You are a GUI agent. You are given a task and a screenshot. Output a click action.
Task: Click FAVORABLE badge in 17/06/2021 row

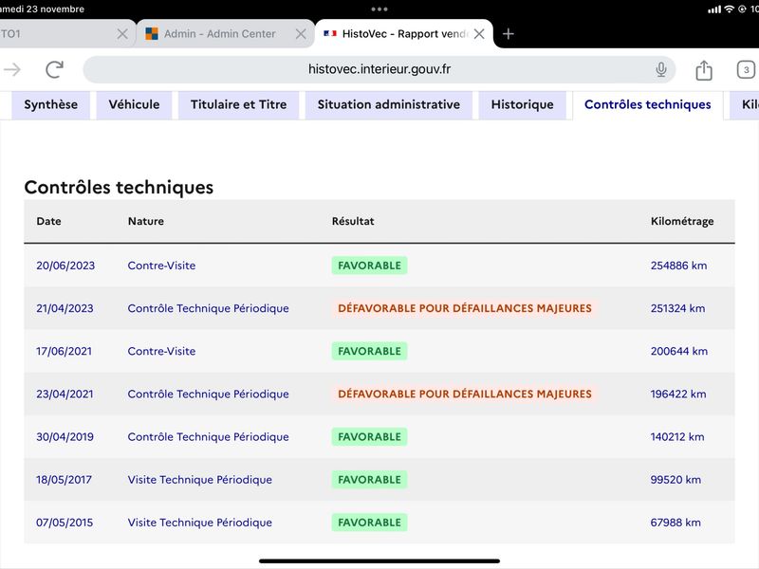coord(369,351)
